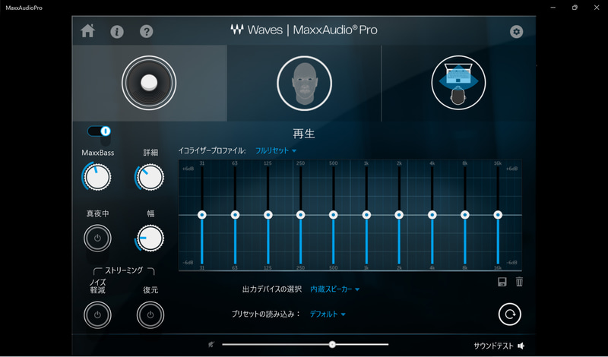
Task: Click the 16k equalizer slider handle
Action: pyautogui.click(x=498, y=215)
